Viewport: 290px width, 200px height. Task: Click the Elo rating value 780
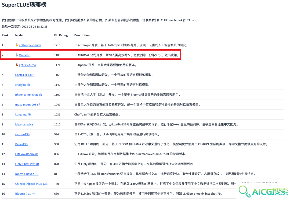(x=56, y=184)
